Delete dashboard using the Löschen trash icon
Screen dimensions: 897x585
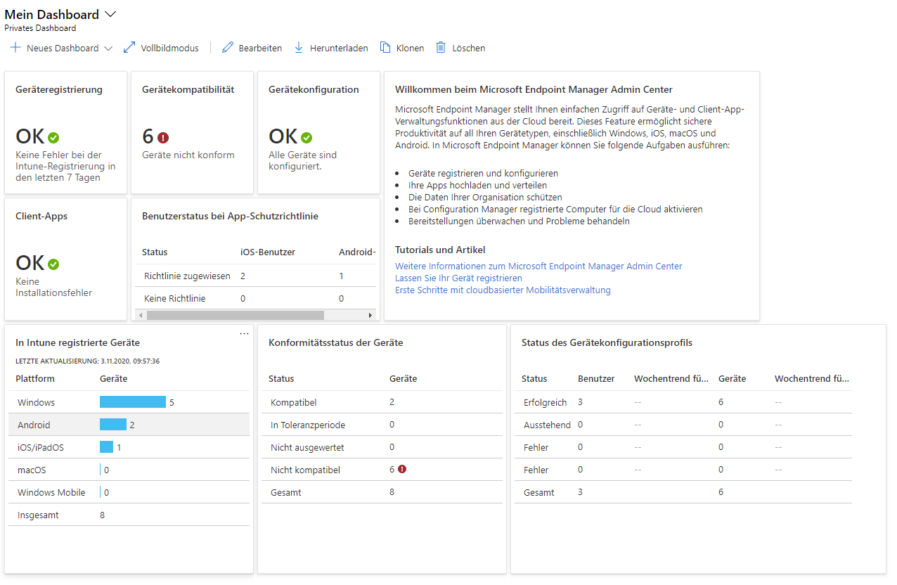coord(441,48)
